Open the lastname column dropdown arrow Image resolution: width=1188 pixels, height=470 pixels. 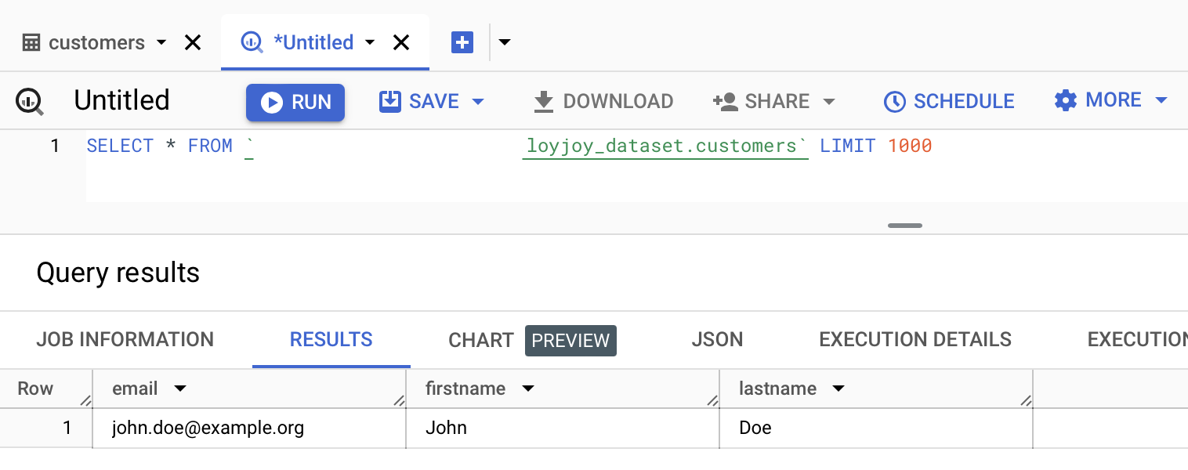(838, 389)
